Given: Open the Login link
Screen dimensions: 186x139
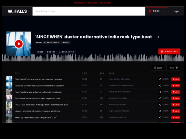Looking at the screenshot, I should (x=176, y=11).
